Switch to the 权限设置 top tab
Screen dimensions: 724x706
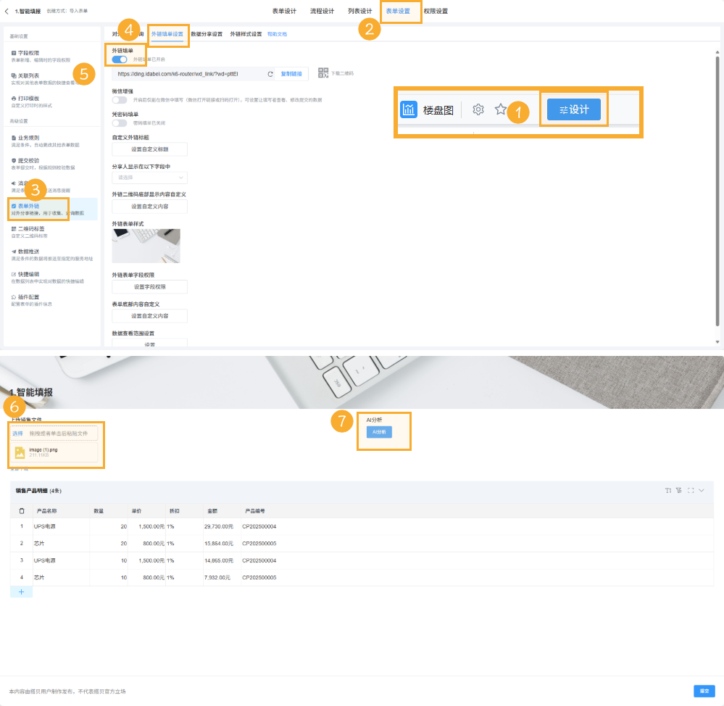(x=436, y=12)
